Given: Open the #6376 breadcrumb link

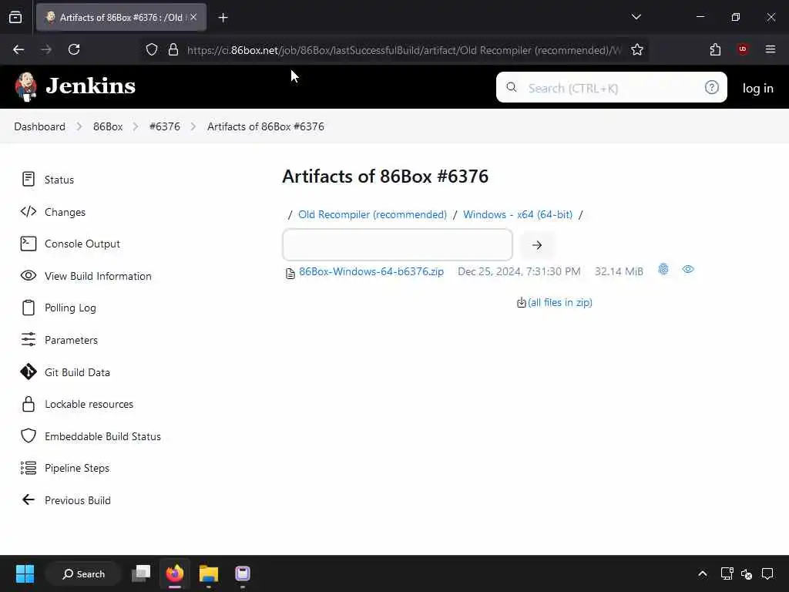Looking at the screenshot, I should coord(165,126).
